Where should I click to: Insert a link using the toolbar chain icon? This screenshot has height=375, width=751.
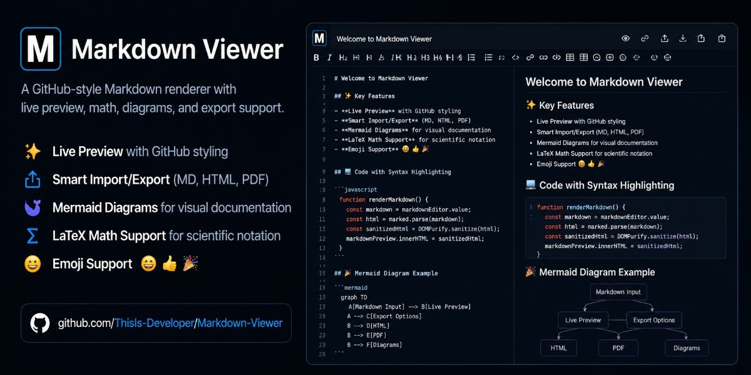[530, 57]
